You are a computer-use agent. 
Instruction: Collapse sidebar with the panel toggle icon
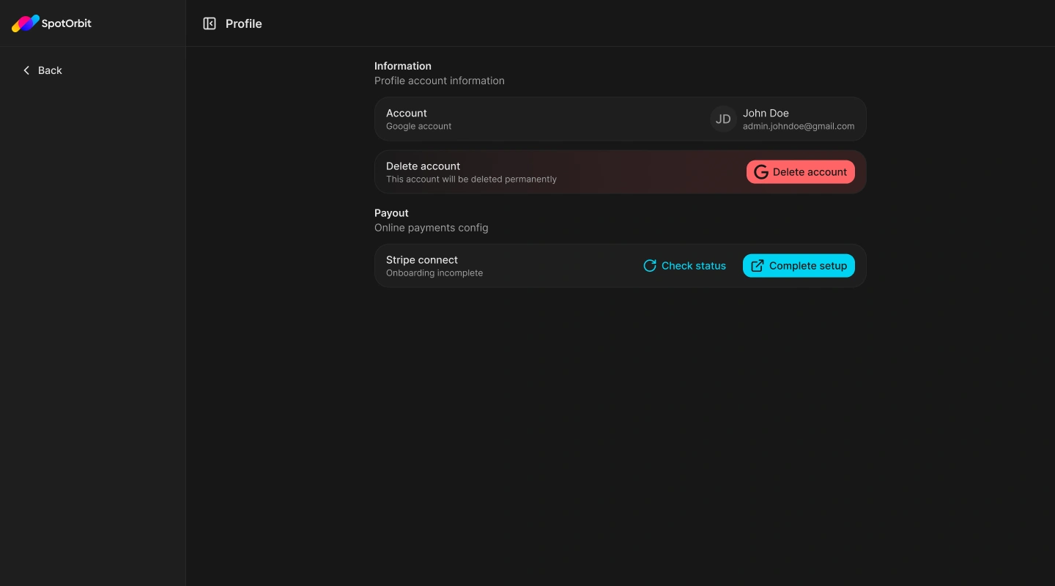tap(210, 23)
